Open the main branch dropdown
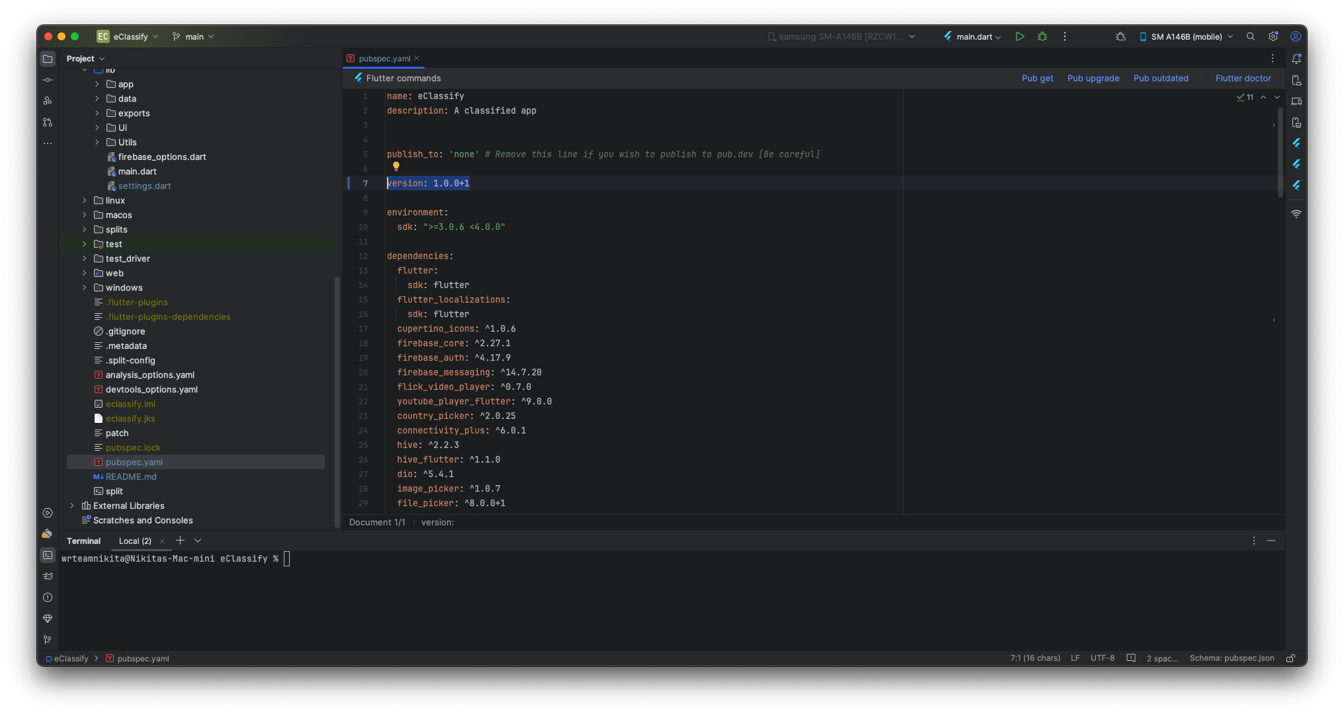Image resolution: width=1344 pixels, height=715 pixels. click(193, 36)
